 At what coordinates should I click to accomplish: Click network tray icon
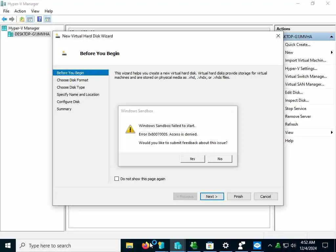coord(286,245)
